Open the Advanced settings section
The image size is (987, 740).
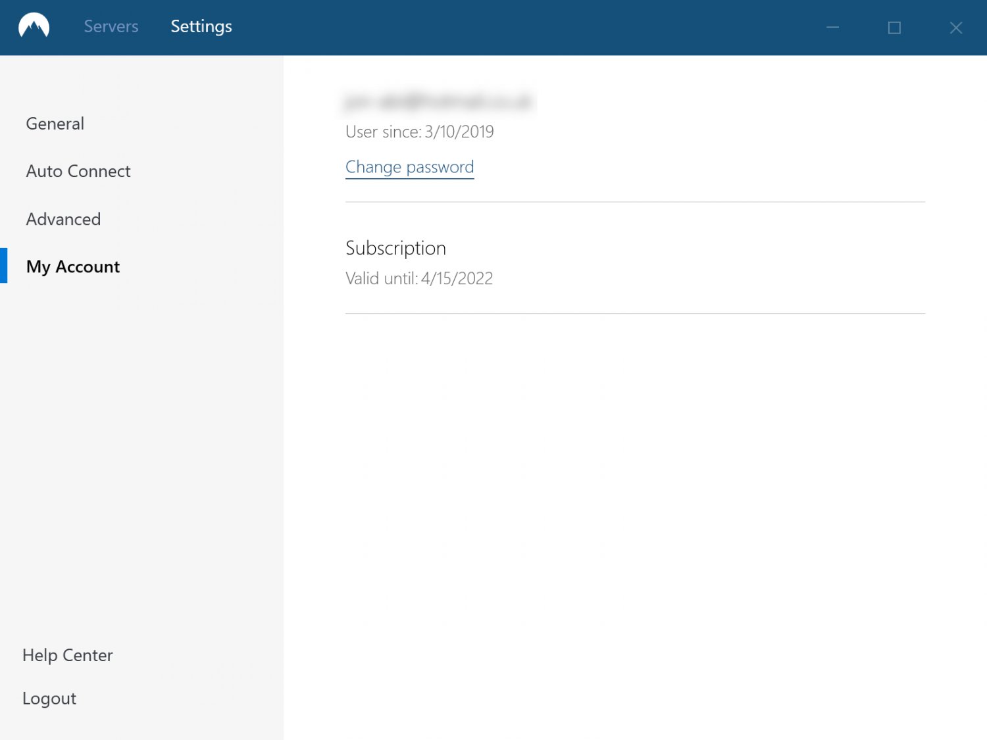63,219
